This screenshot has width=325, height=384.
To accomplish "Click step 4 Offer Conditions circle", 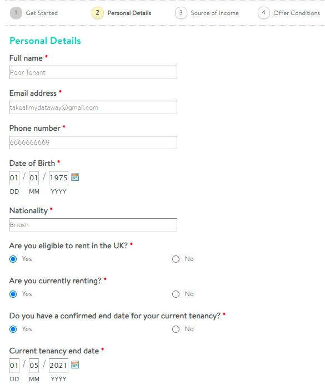I will (264, 13).
